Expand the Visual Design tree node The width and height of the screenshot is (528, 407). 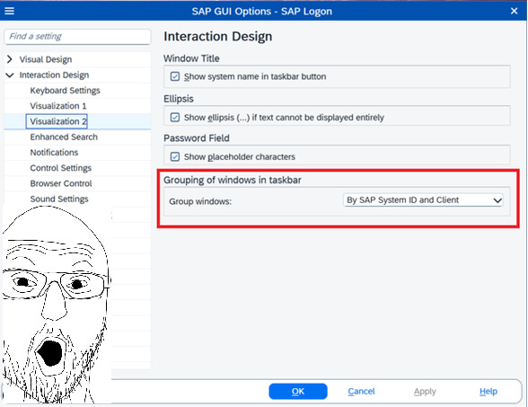click(x=10, y=59)
